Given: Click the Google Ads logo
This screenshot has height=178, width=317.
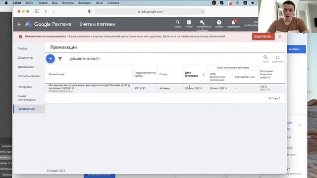Looking at the screenshot, I should 28,24.
